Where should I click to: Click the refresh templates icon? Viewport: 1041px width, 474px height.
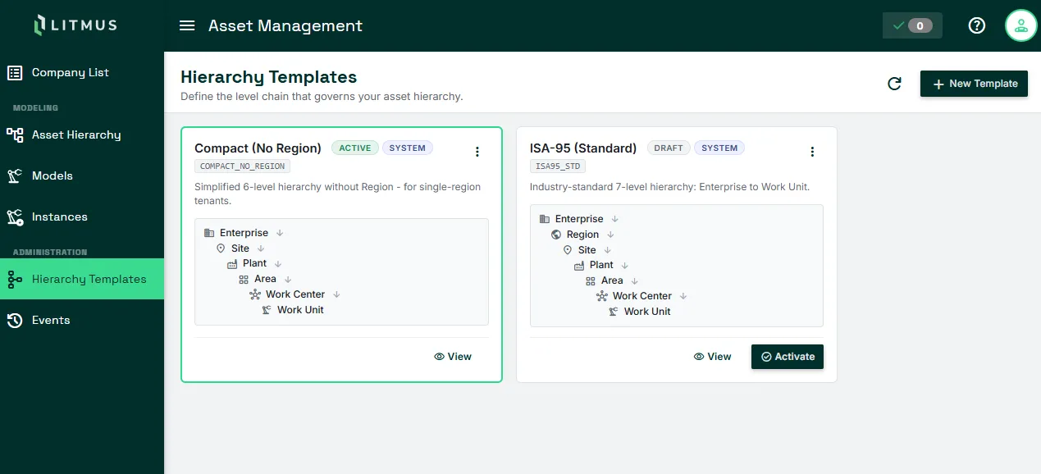point(895,84)
